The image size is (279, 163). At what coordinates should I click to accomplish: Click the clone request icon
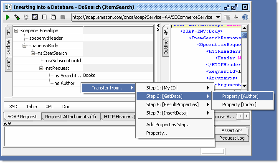tap(53, 17)
